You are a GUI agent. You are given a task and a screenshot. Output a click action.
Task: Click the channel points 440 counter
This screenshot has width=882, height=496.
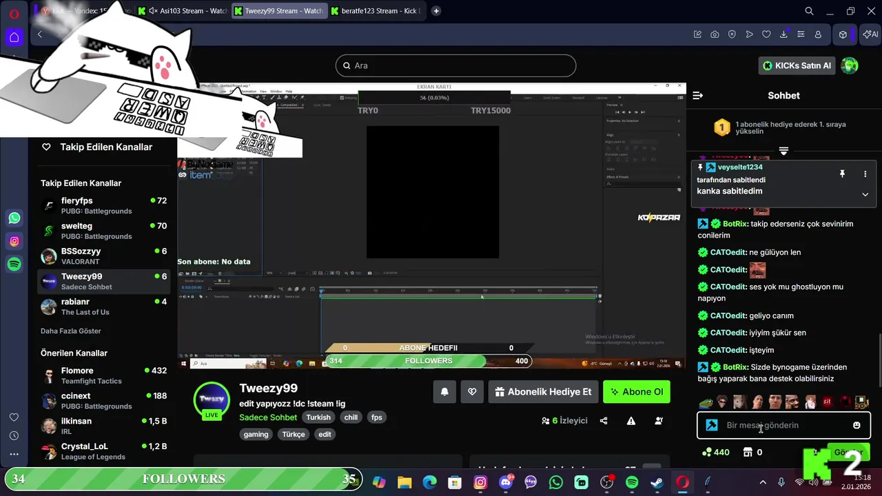[x=715, y=452]
